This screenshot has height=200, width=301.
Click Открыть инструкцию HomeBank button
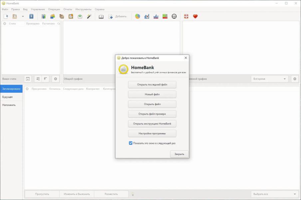[152, 124]
